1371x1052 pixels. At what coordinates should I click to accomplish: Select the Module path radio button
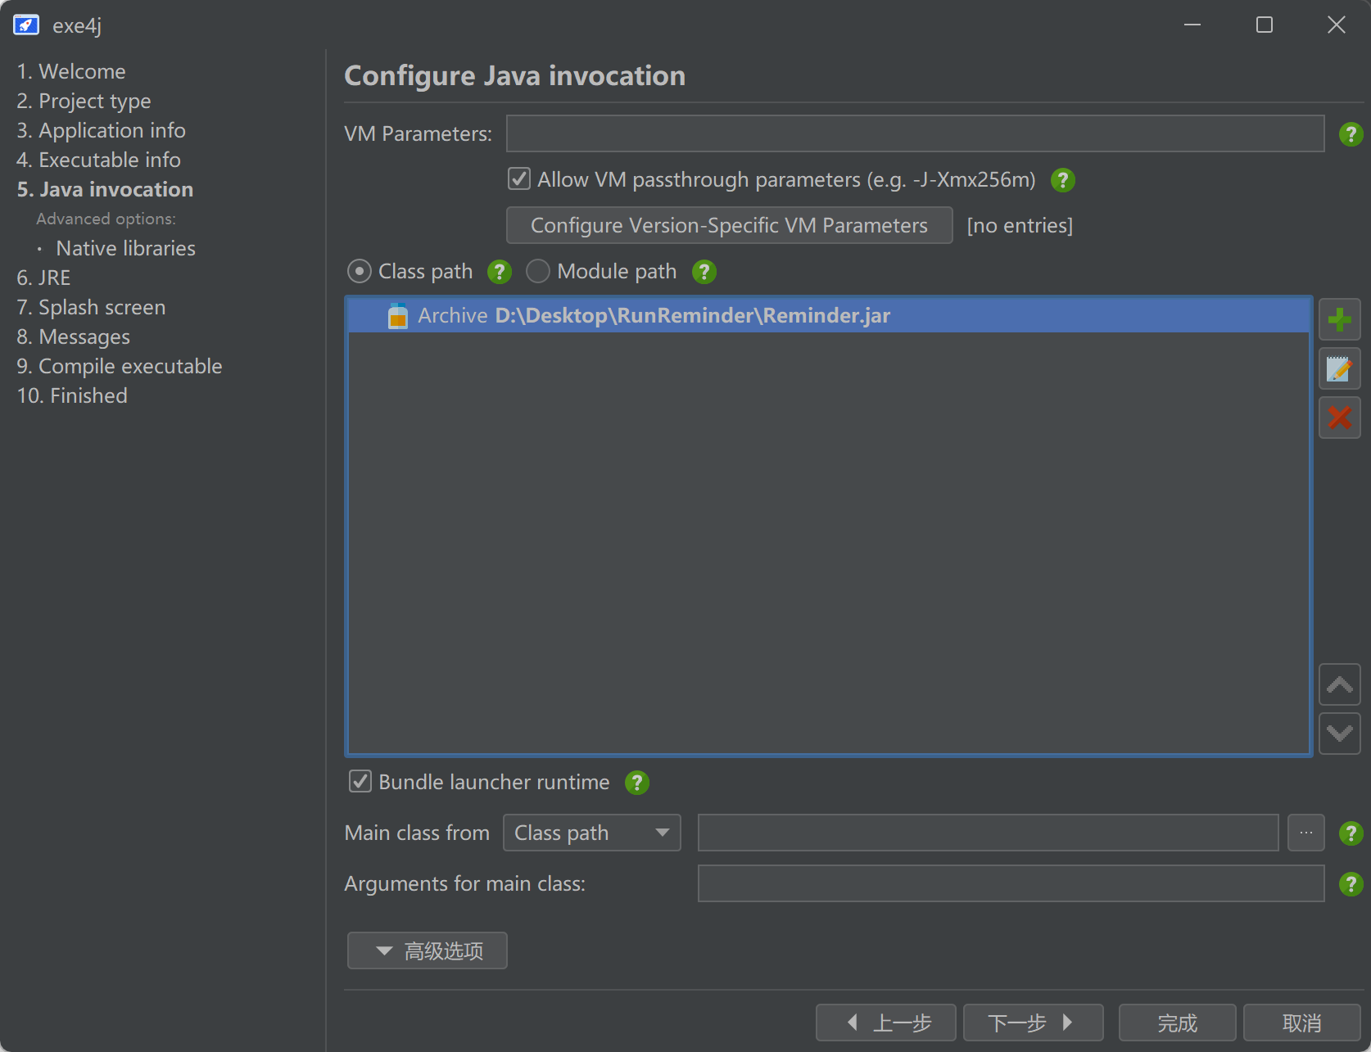(x=538, y=272)
